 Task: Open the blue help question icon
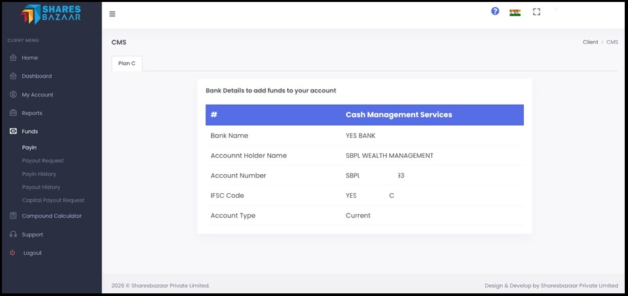pos(495,11)
